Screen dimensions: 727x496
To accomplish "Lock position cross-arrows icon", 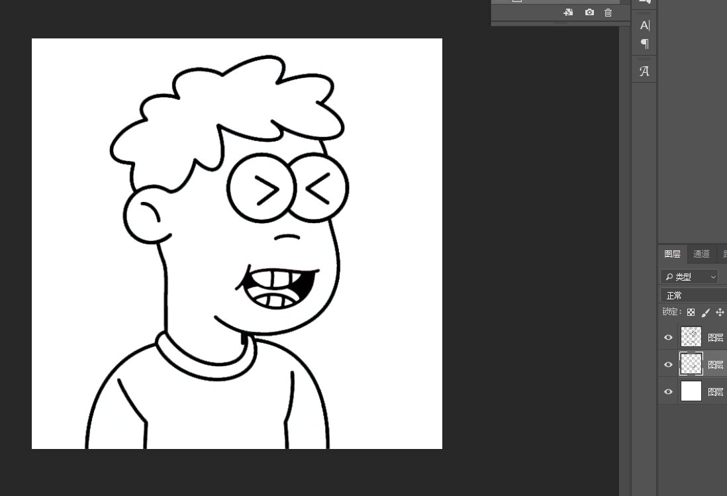I will [720, 312].
